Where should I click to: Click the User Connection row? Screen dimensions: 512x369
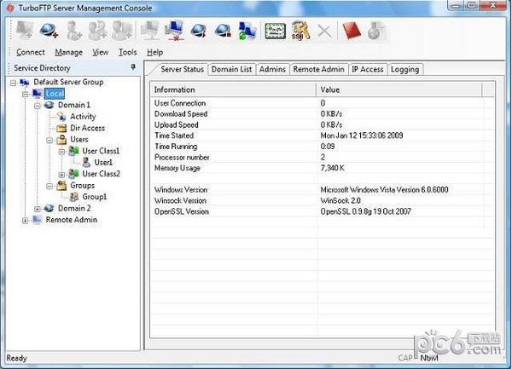[x=322, y=103]
